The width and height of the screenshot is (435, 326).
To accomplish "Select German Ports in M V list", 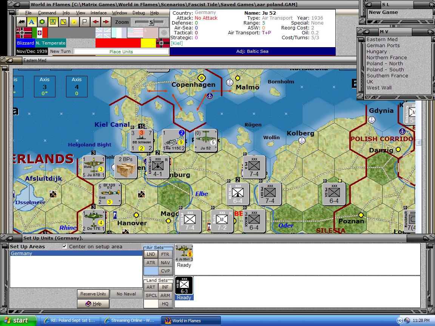I will point(383,45).
